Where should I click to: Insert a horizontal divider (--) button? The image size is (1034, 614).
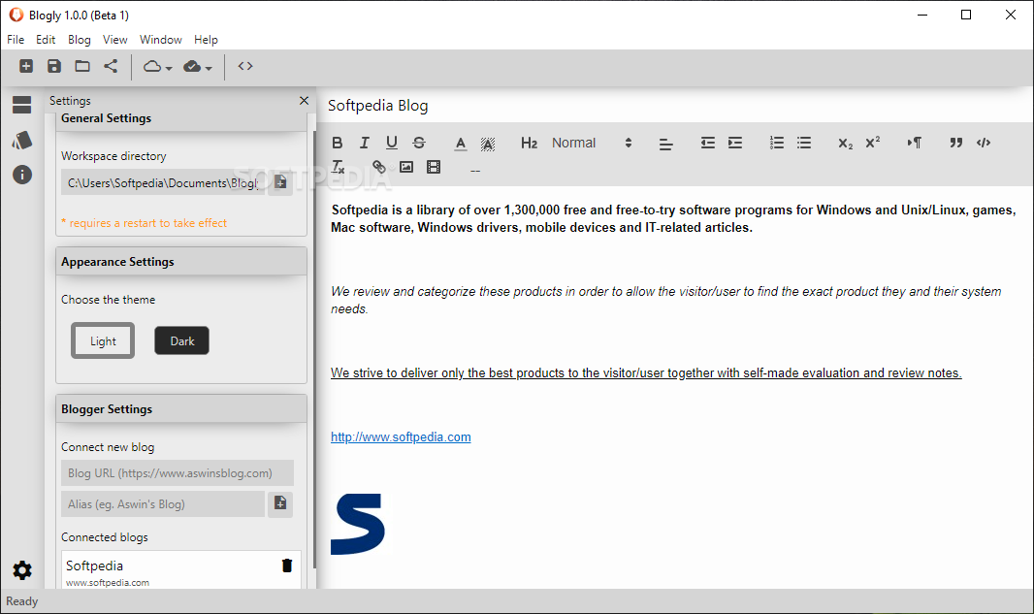point(474,171)
